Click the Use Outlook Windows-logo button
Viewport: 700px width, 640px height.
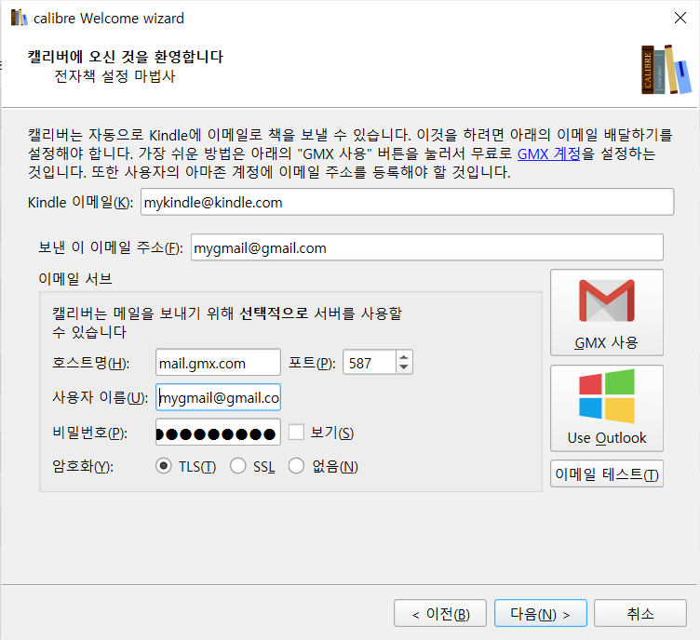coord(607,408)
